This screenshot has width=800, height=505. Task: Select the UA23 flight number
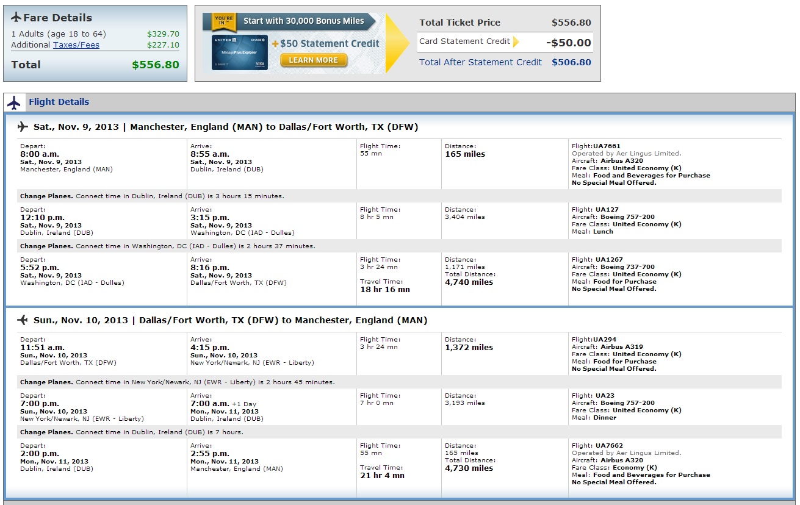605,396
